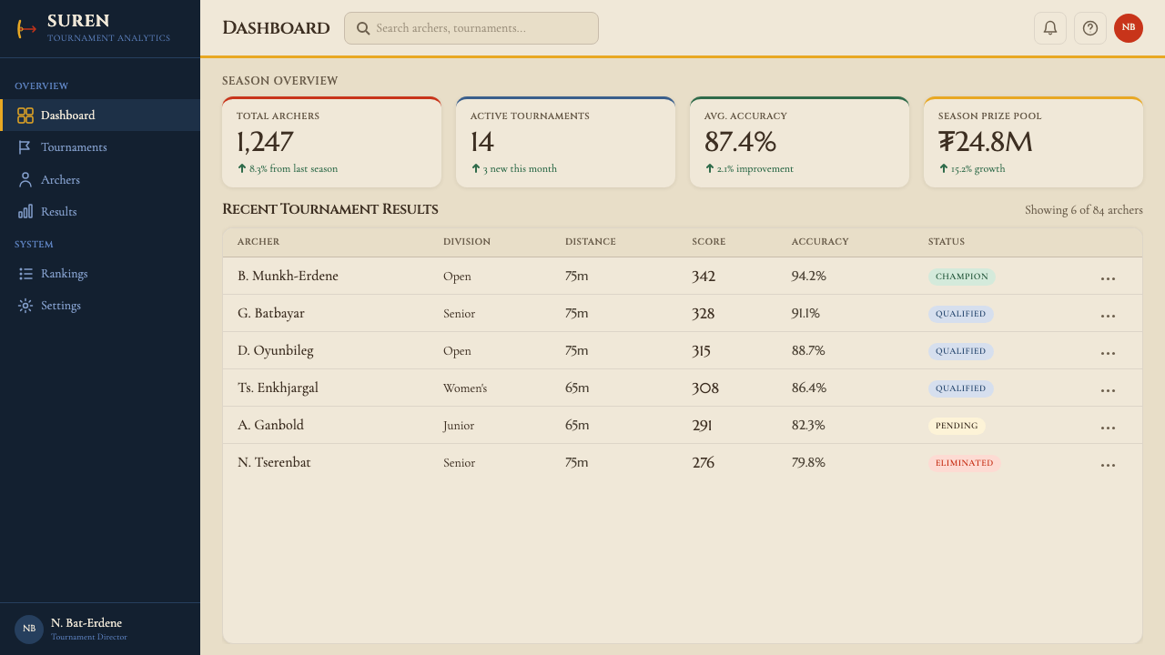Click the Suren bow logo icon
Viewport: 1165px width, 655px height.
(x=26, y=29)
